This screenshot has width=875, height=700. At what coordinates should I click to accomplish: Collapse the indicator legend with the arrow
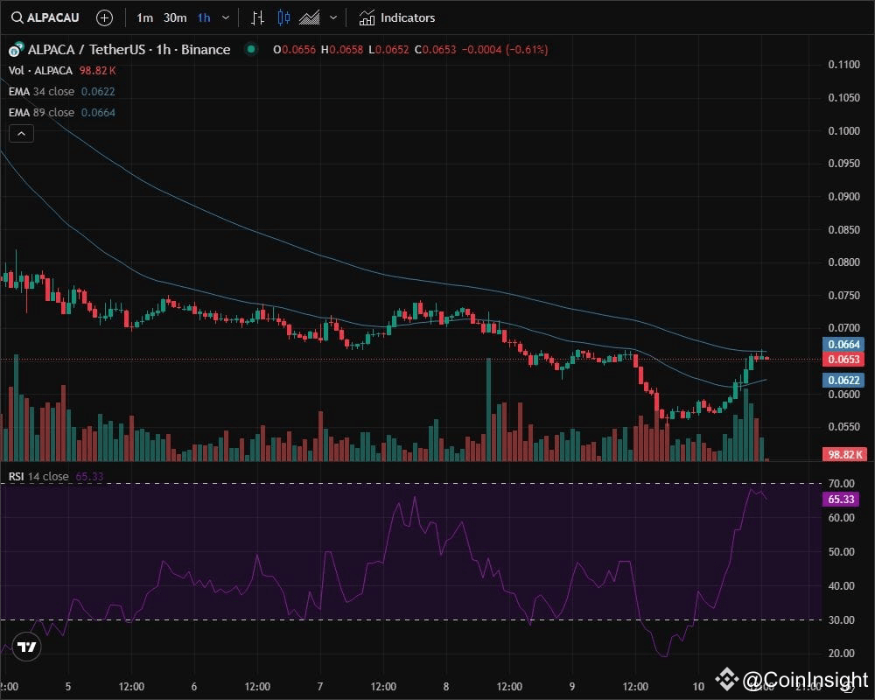point(20,133)
